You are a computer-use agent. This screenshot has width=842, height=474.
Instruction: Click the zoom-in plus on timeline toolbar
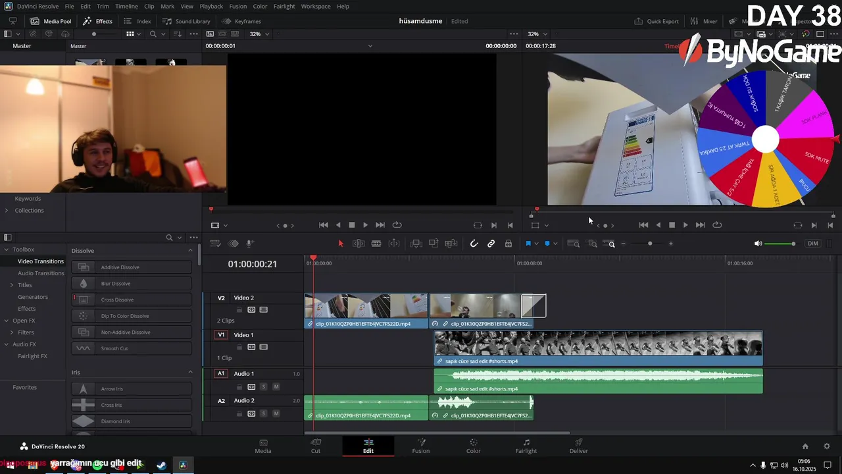click(x=671, y=244)
